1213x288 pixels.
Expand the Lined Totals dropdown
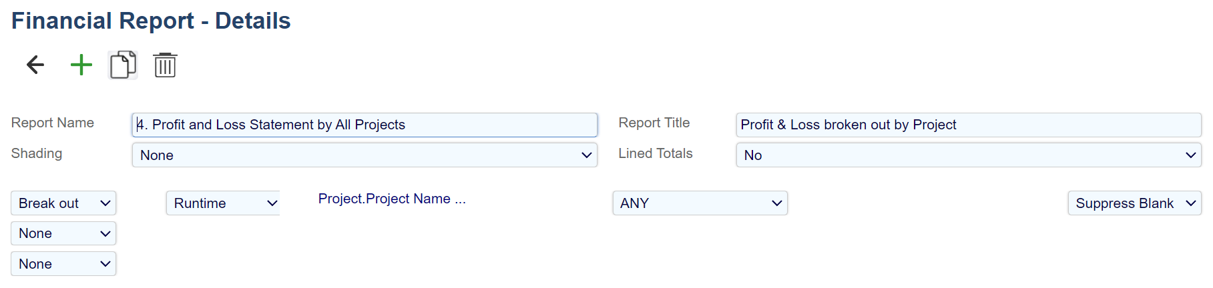968,155
